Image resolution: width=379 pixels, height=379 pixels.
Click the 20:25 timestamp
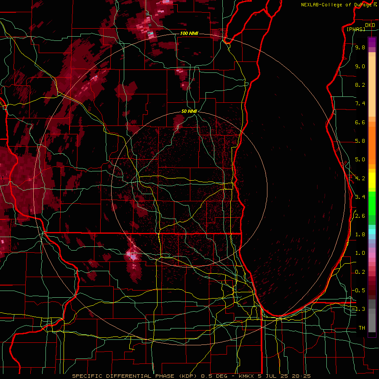tap(301, 376)
